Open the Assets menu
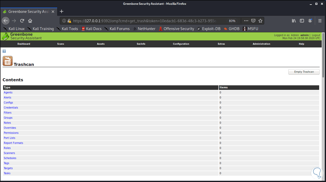The width and height of the screenshot is (326, 182). [x=101, y=44]
